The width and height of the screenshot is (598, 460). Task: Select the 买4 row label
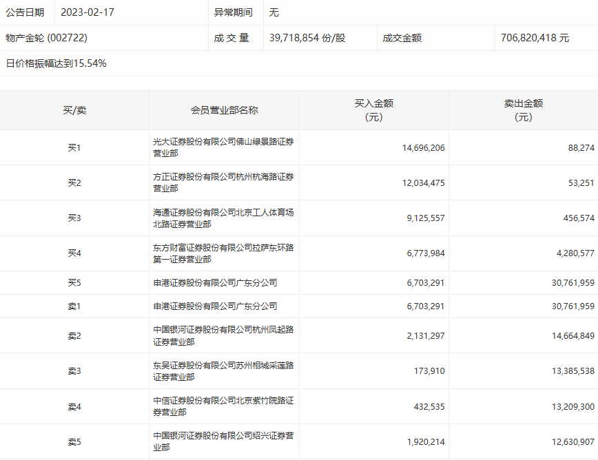tap(74, 253)
